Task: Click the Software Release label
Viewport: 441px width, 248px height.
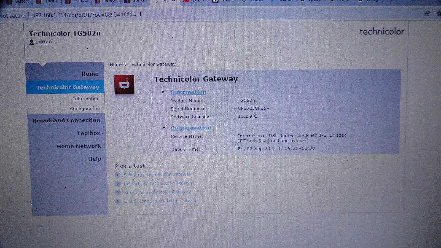Action: coord(190,117)
